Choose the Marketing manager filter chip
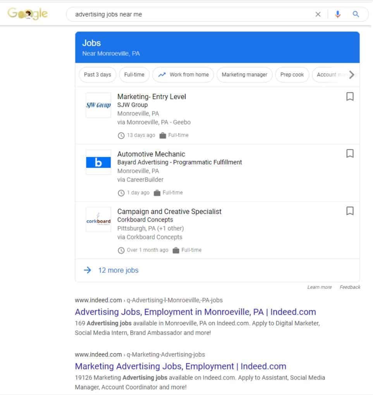The image size is (373, 395). coord(244,75)
